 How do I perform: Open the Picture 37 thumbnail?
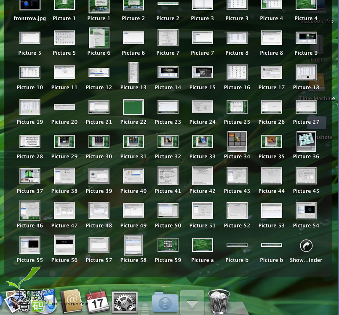(x=30, y=176)
